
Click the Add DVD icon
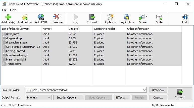41,17
